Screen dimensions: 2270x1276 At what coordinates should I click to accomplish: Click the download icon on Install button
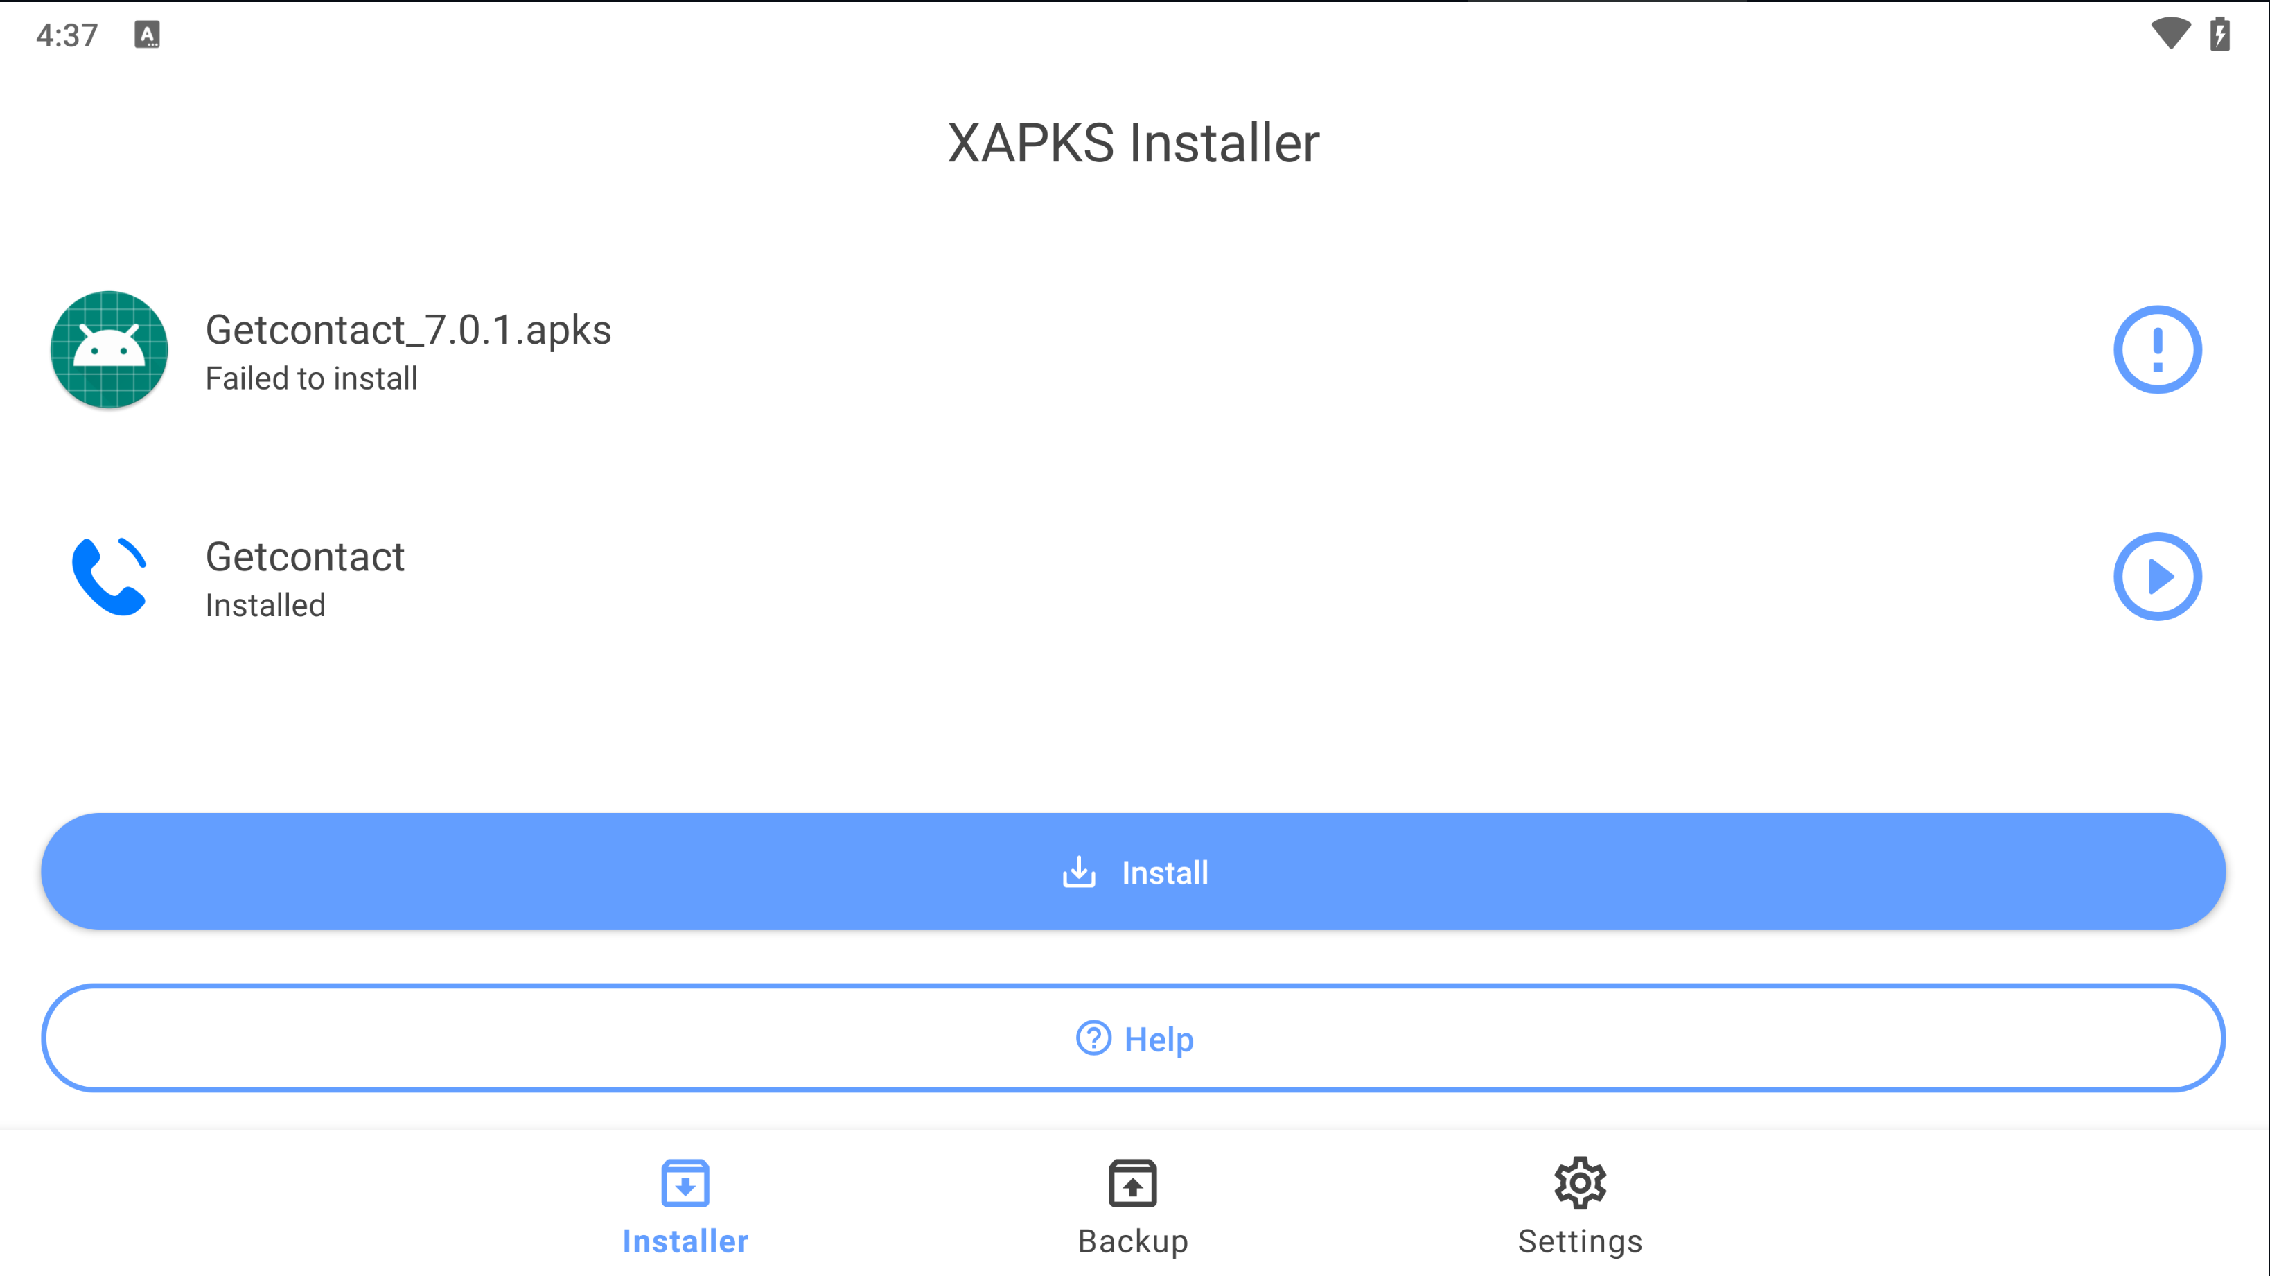click(x=1079, y=873)
